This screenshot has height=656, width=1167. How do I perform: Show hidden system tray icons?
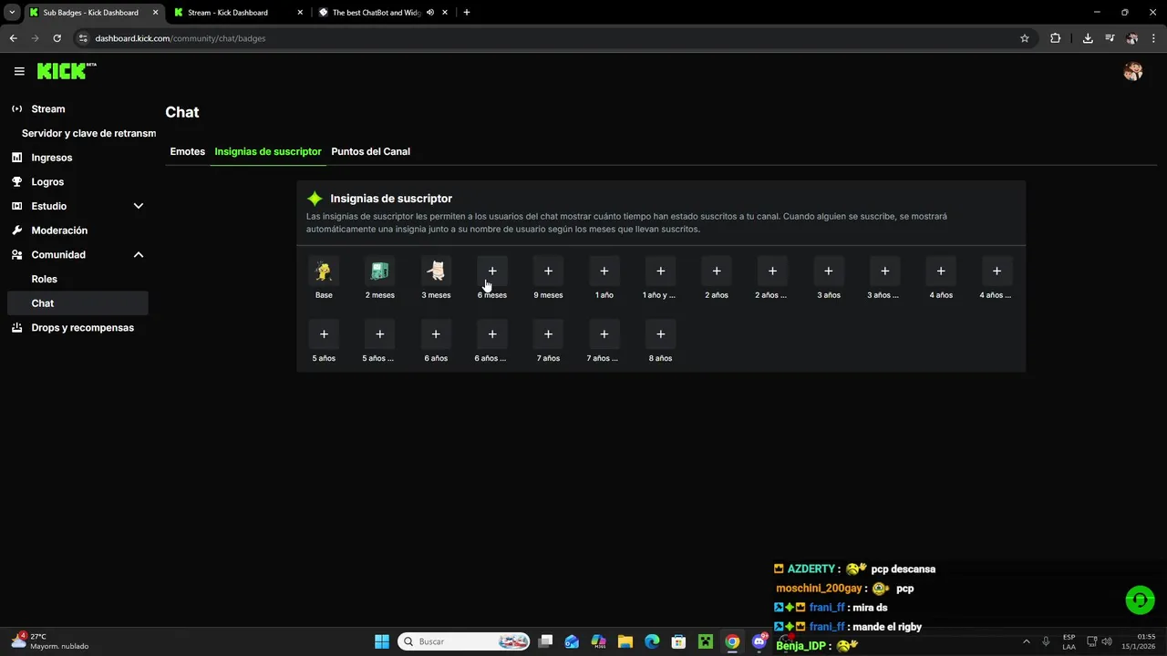pos(1026,641)
